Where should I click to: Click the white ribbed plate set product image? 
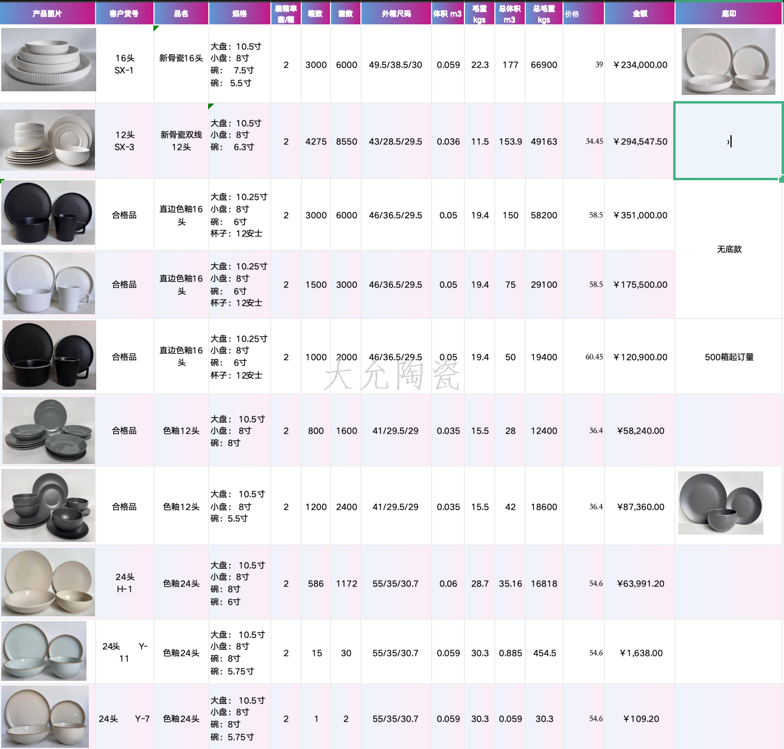49,60
